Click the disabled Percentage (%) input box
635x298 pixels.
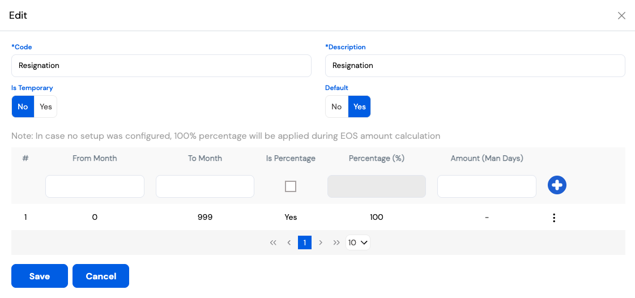click(x=377, y=186)
